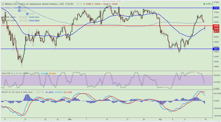Click MACD signal value 223.3396
Image resolution: width=221 pixels, height=122 pixels.
point(68,92)
